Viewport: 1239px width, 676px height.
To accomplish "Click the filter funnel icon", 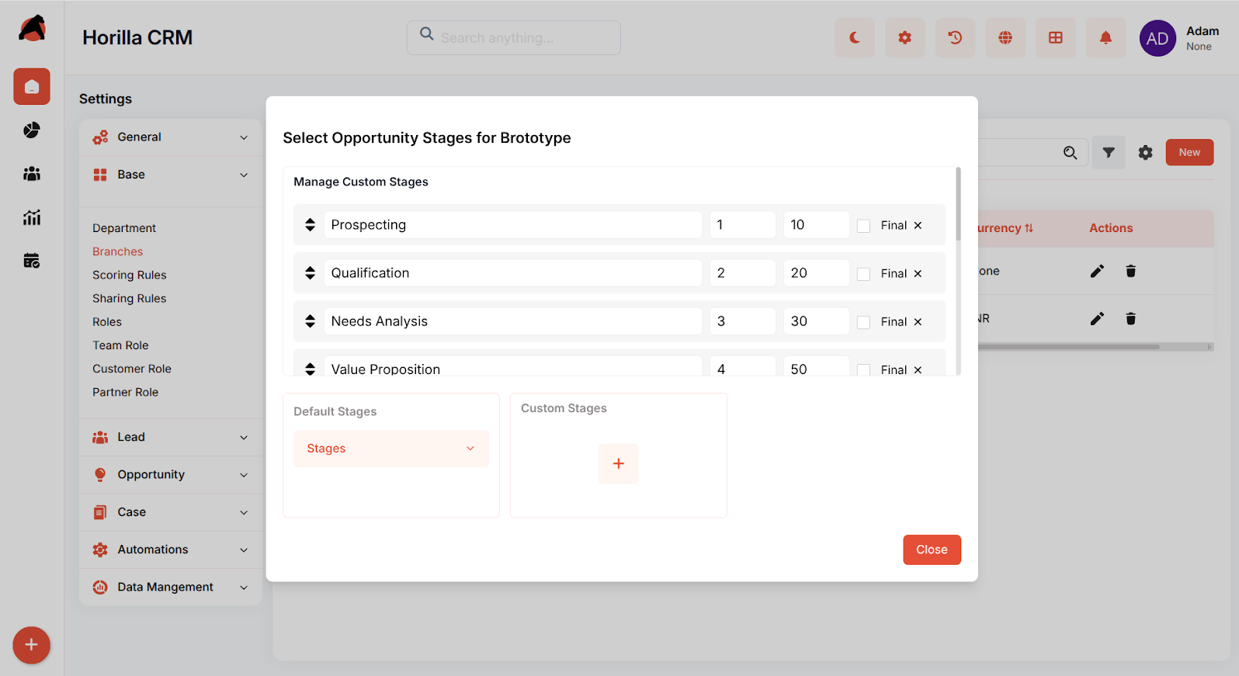I will (1109, 152).
